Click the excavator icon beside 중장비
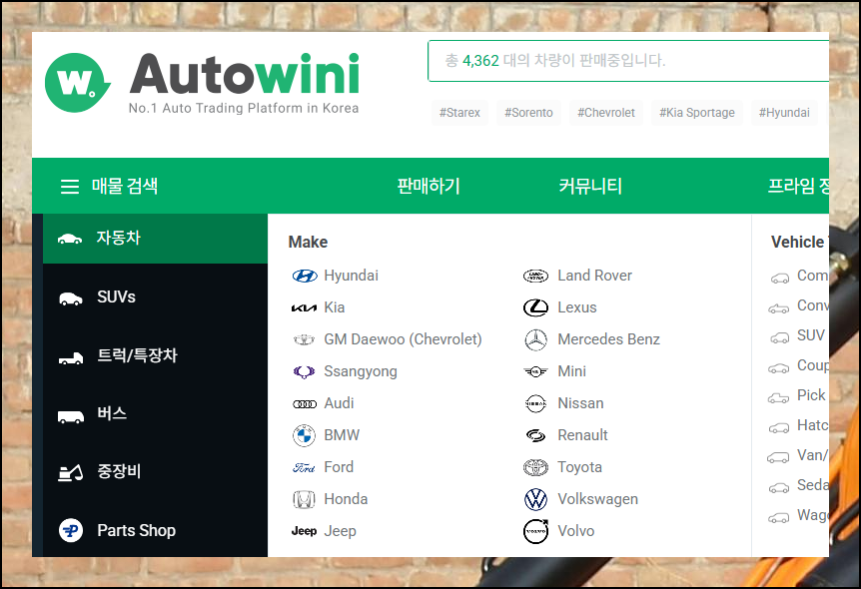 coord(70,472)
